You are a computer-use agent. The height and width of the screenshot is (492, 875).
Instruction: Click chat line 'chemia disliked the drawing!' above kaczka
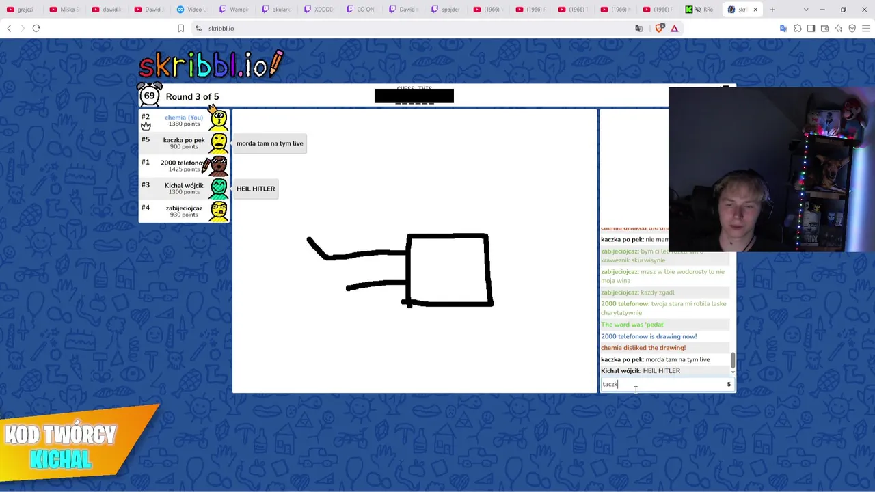click(643, 348)
